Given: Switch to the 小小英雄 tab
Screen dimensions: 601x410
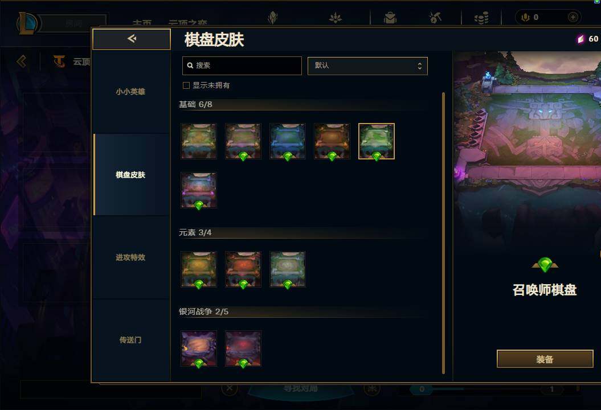Looking at the screenshot, I should [130, 92].
